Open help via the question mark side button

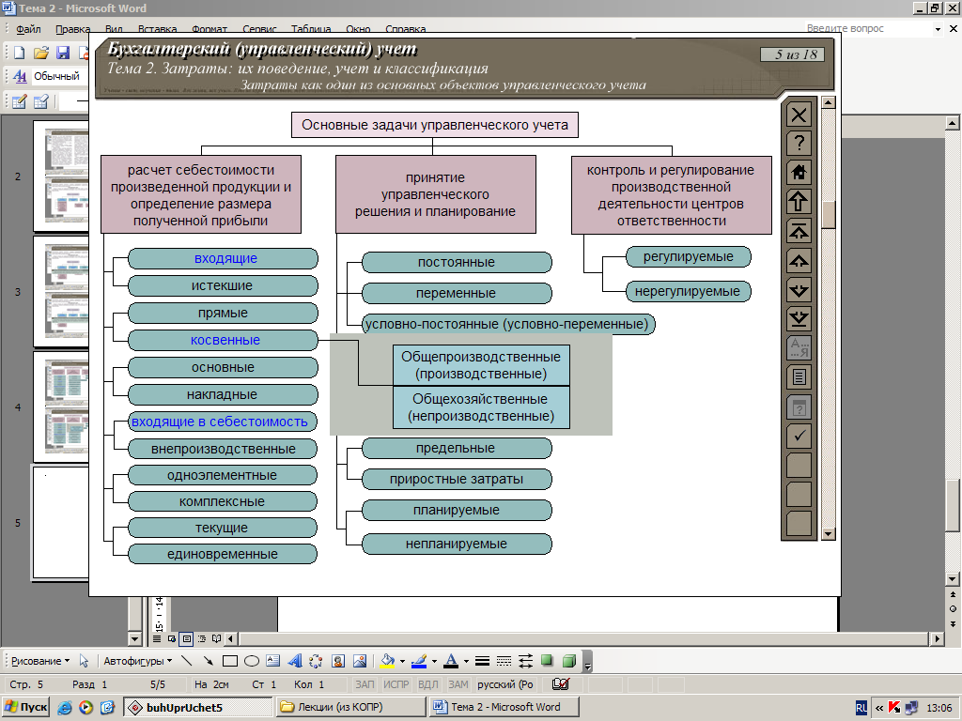[799, 144]
